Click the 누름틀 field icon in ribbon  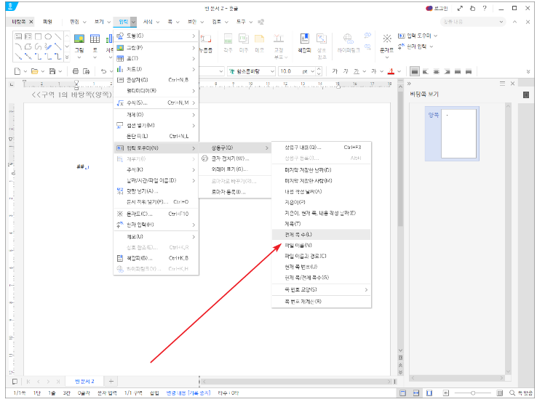tap(206, 39)
